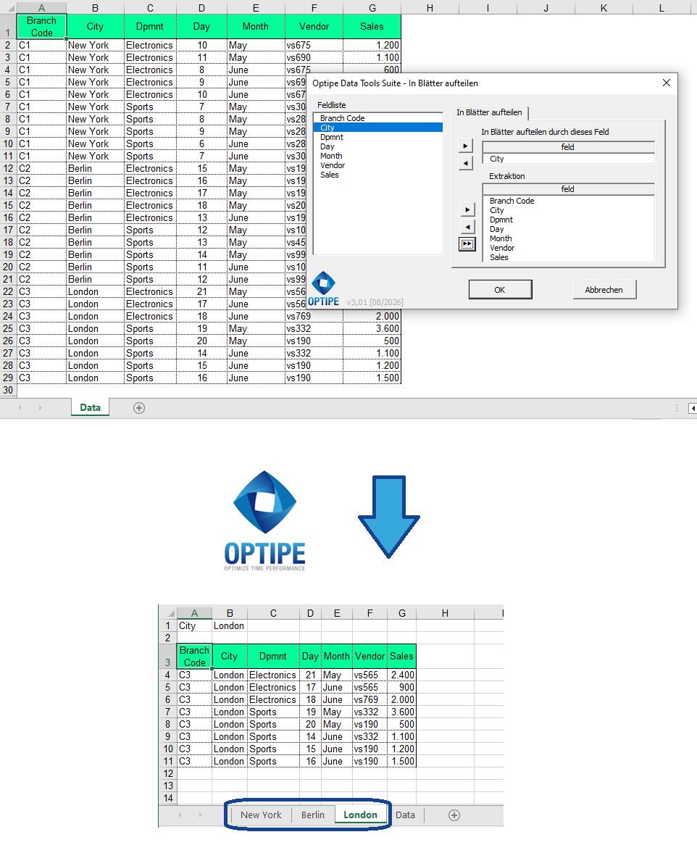697x845 pixels.
Task: Select the London sheet tab
Action: (x=360, y=815)
